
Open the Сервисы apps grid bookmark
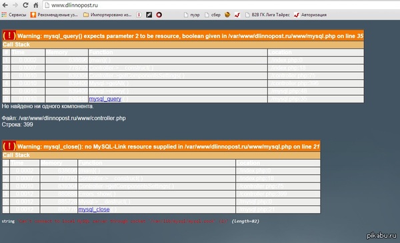point(14,15)
